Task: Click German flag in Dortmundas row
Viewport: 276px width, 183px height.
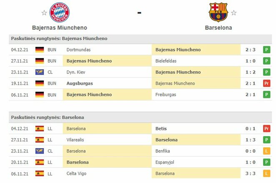Action: 40,50
